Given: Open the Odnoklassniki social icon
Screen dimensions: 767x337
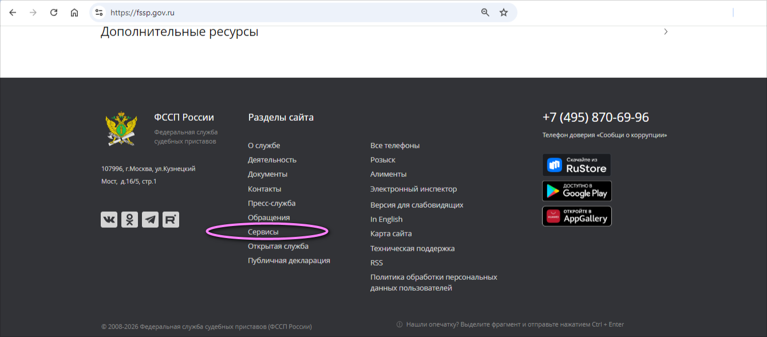Looking at the screenshot, I should (129, 219).
